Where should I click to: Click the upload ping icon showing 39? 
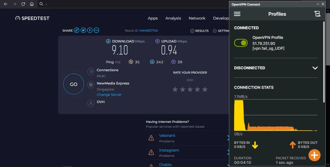click(174, 62)
